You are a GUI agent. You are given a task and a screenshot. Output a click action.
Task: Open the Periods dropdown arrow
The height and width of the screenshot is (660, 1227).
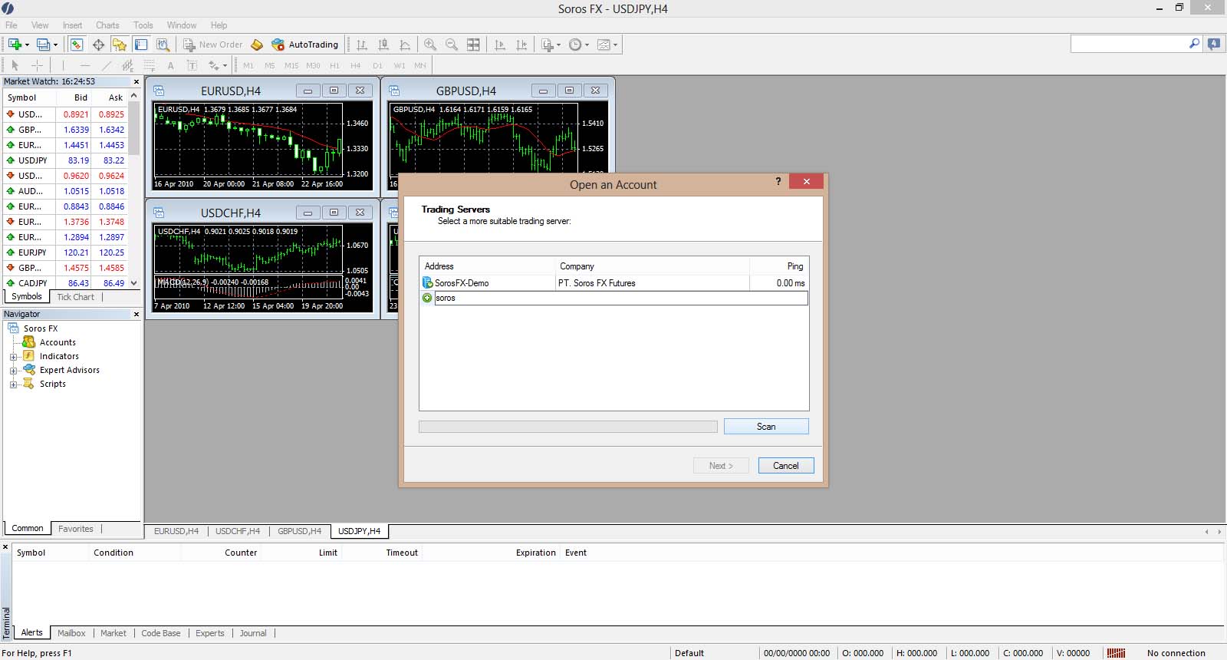tap(587, 45)
